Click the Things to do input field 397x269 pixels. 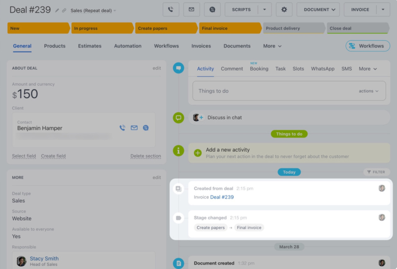273,91
